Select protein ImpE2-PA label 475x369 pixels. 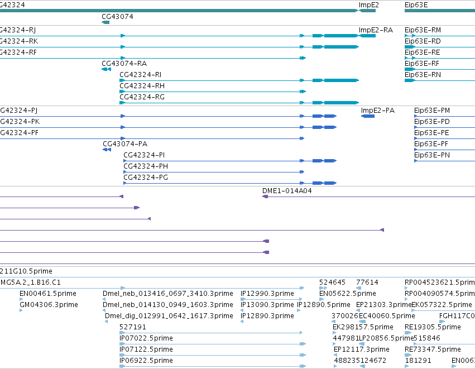378,111
